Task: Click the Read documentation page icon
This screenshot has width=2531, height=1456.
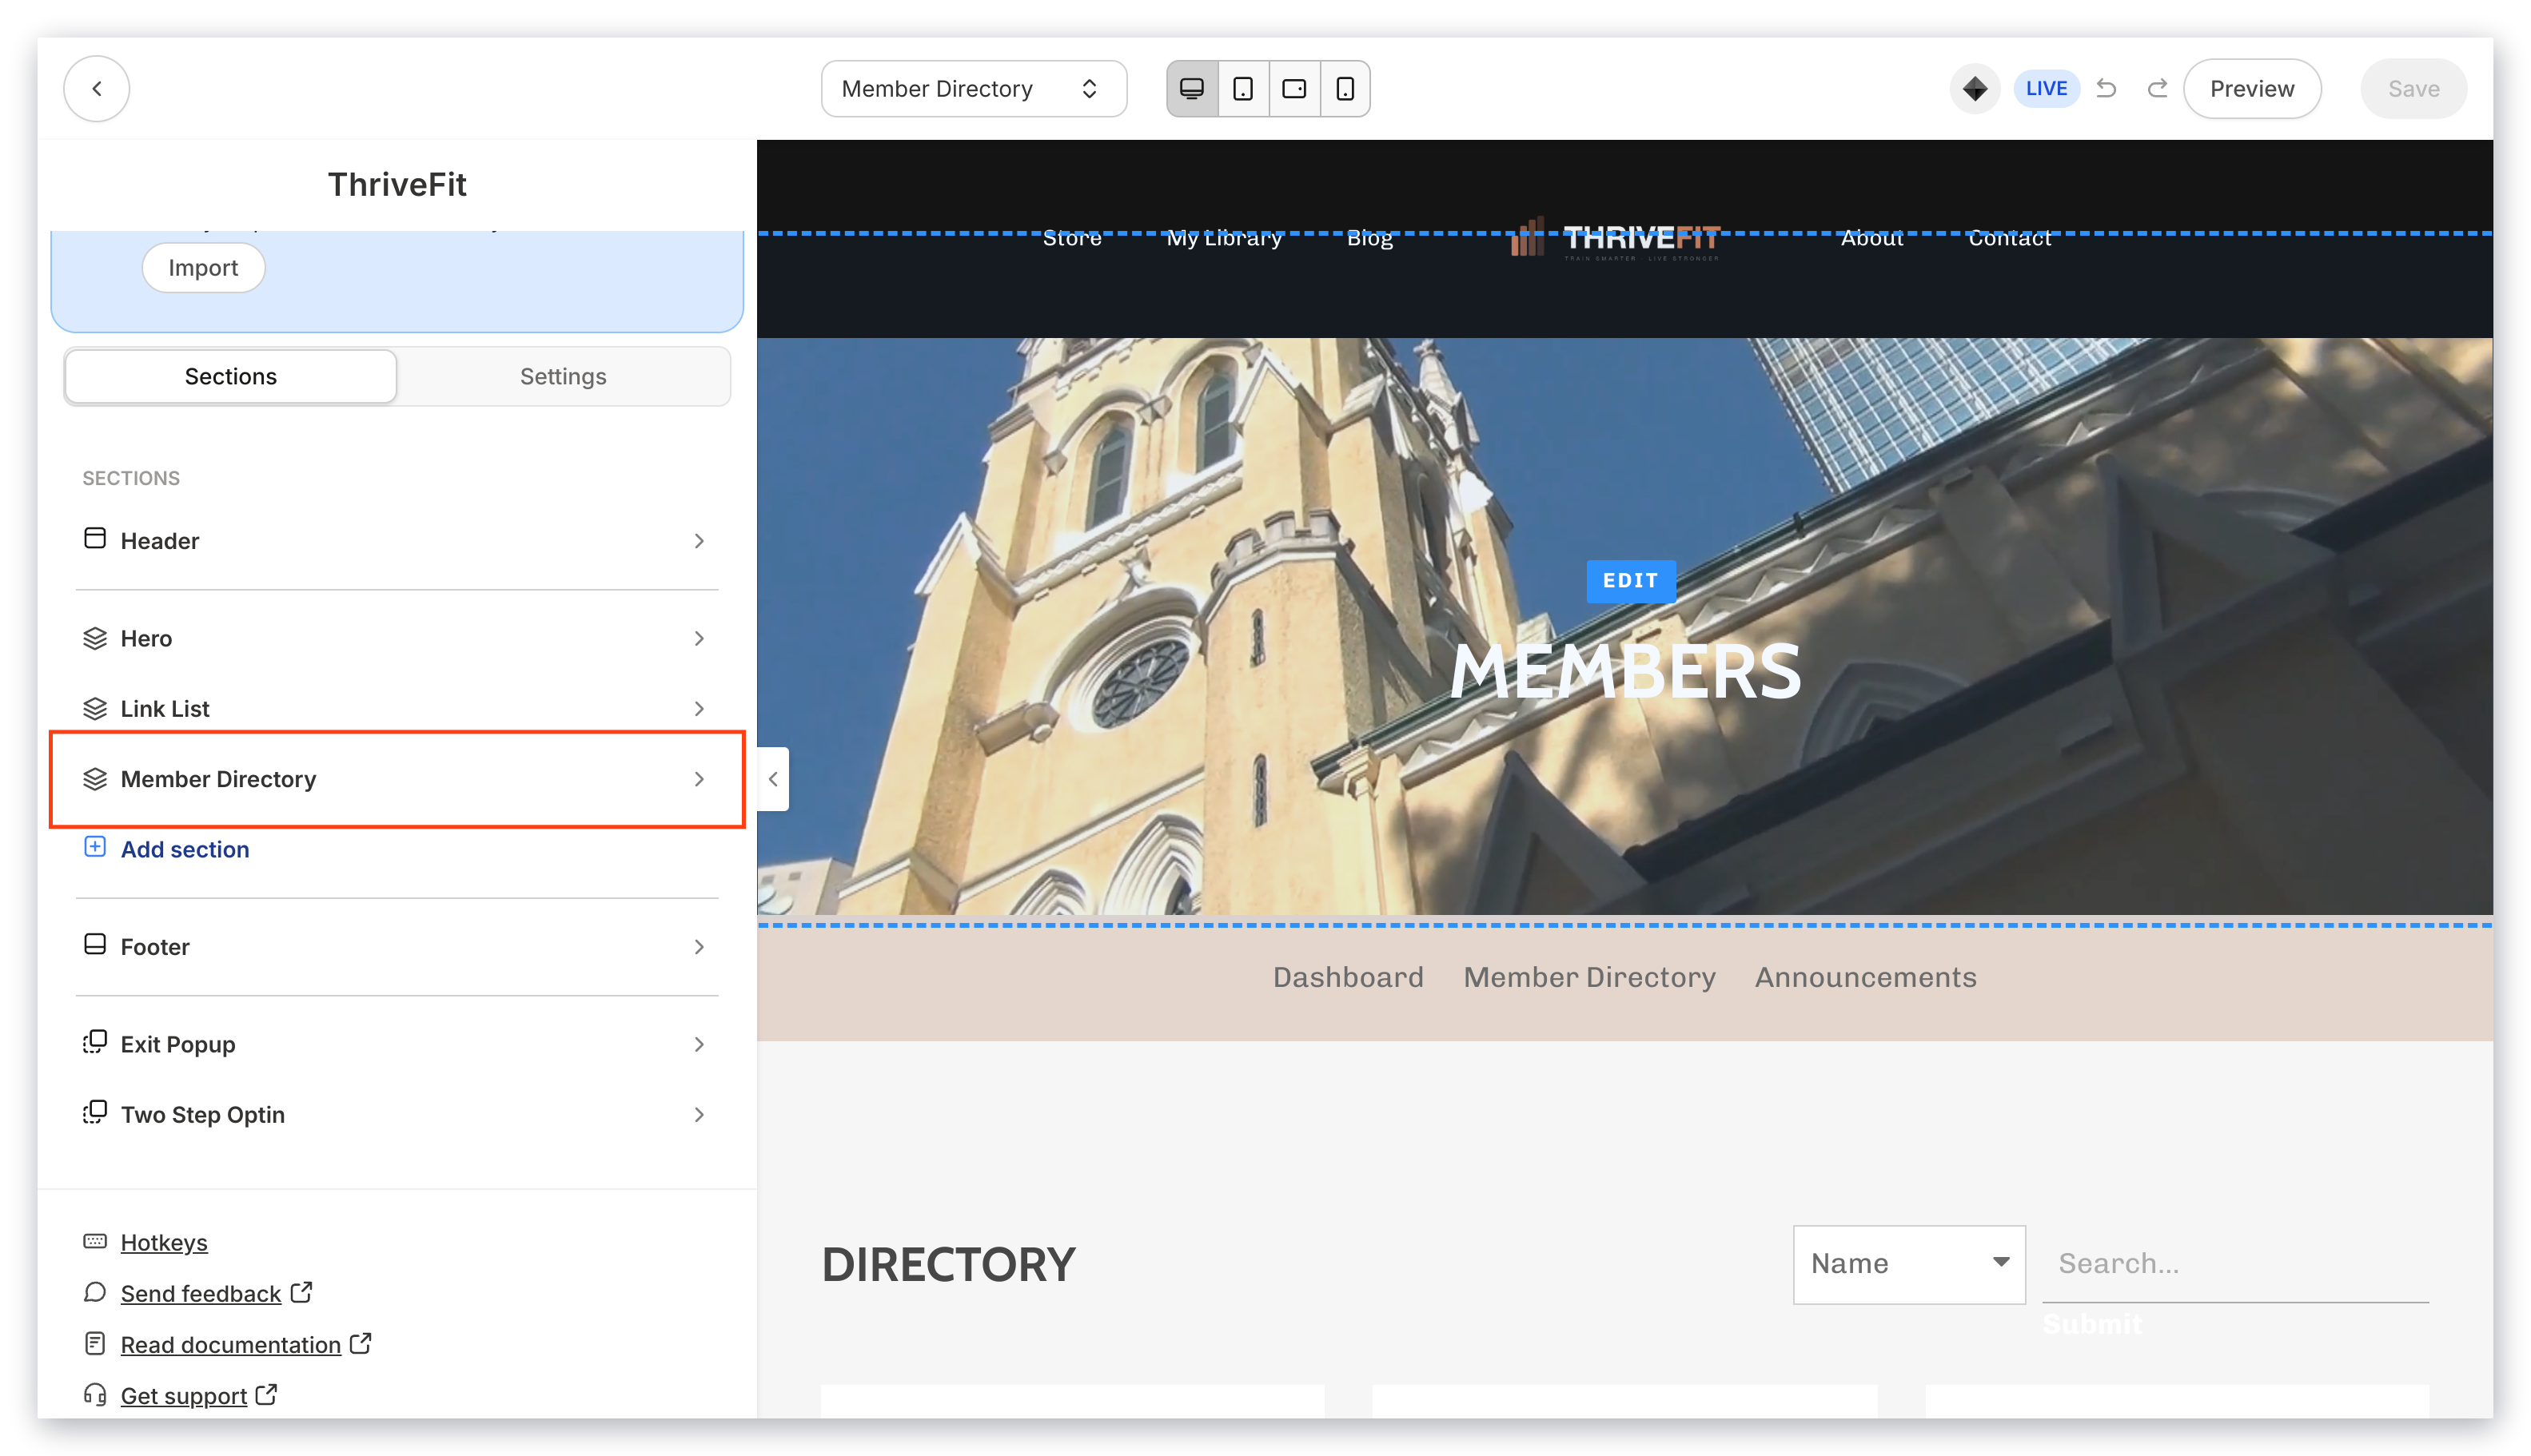Action: coord(95,1344)
